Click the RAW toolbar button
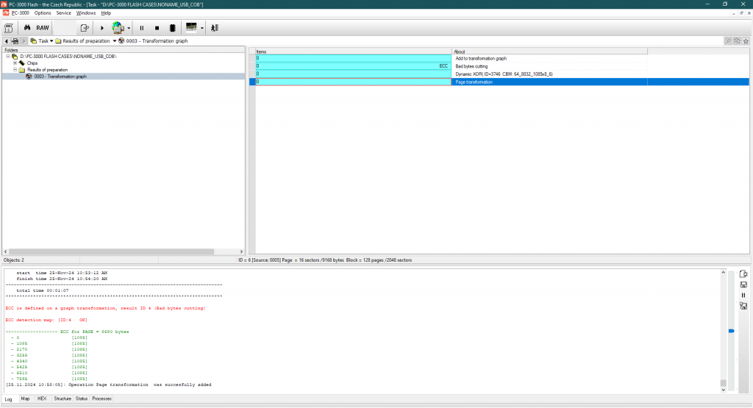 pos(43,28)
